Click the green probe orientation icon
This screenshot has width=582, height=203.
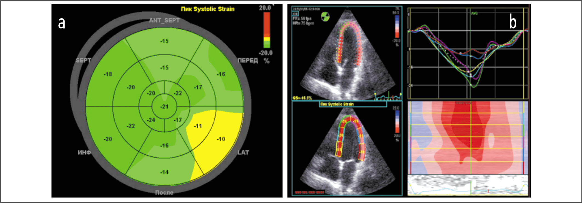tap(325, 17)
